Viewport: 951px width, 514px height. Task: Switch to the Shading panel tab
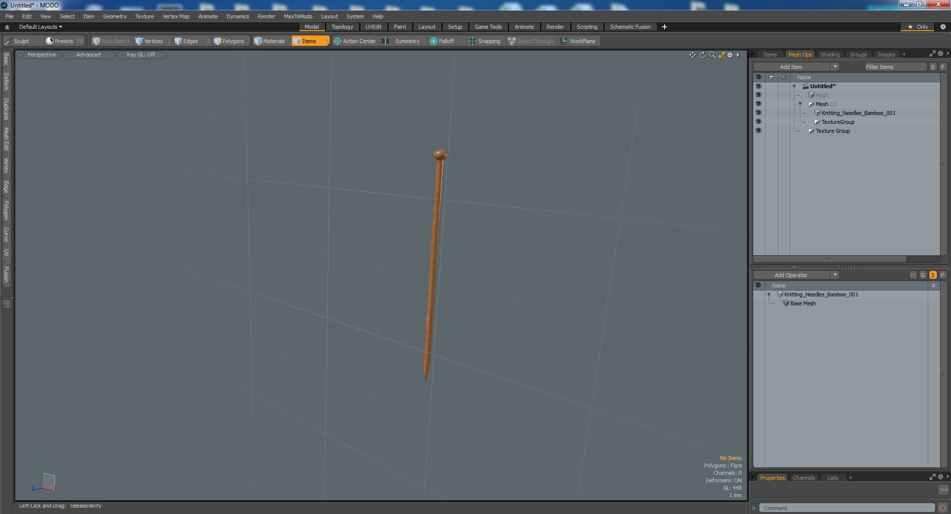830,55
